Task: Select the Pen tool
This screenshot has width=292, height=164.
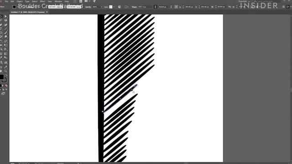Action: pyautogui.click(x=1, y=25)
